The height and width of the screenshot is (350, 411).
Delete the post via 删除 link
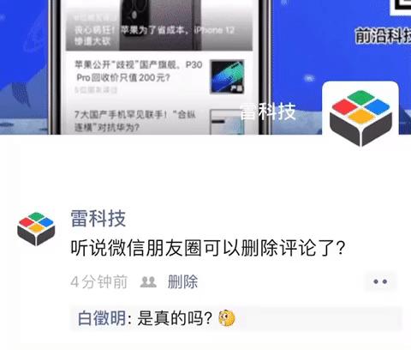(x=182, y=281)
